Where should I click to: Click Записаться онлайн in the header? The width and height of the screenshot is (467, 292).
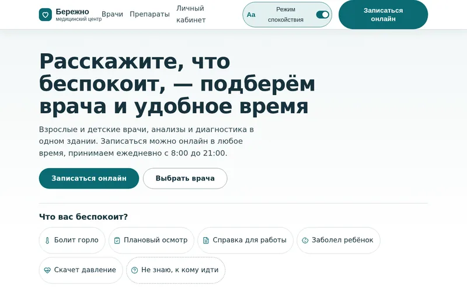tap(383, 15)
